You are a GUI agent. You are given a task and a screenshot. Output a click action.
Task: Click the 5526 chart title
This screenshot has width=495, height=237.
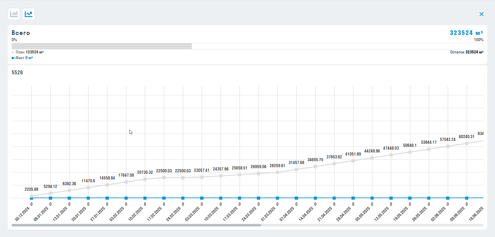(17, 72)
